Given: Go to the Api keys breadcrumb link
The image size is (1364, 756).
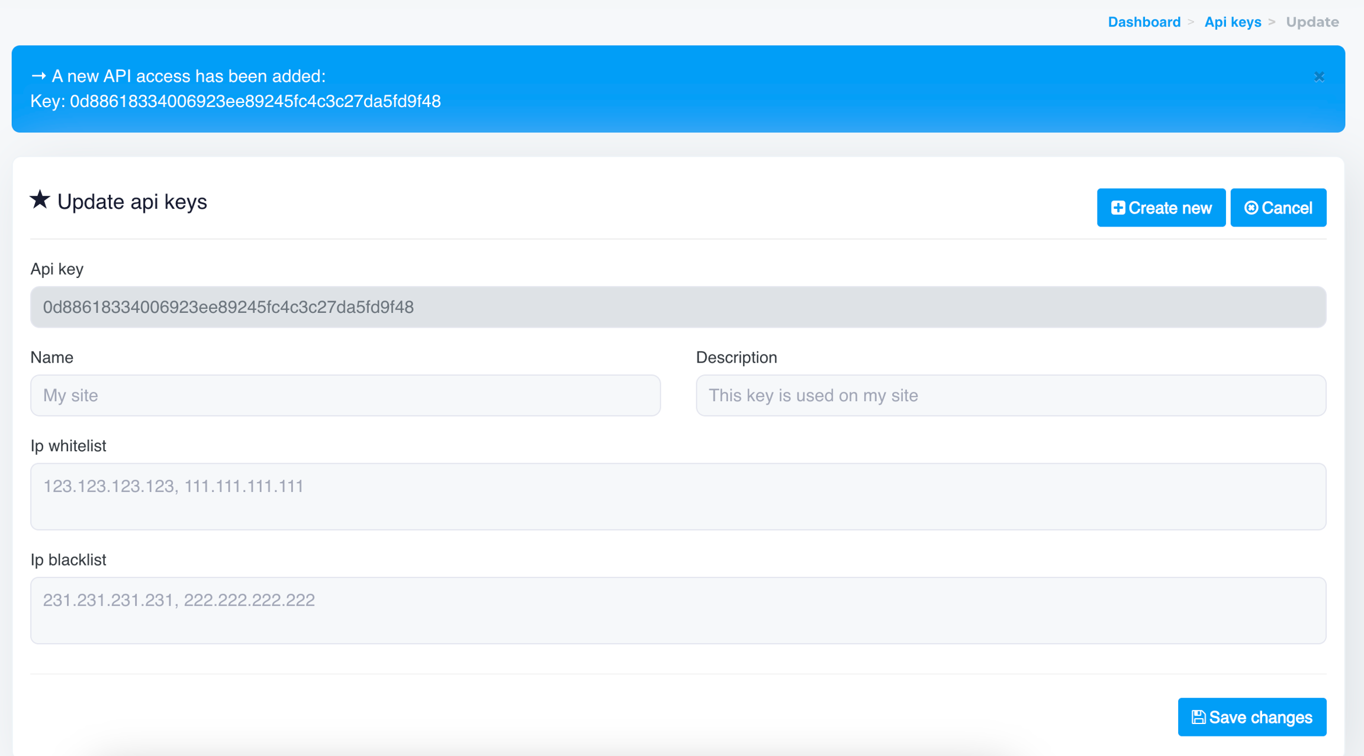Looking at the screenshot, I should [1233, 22].
